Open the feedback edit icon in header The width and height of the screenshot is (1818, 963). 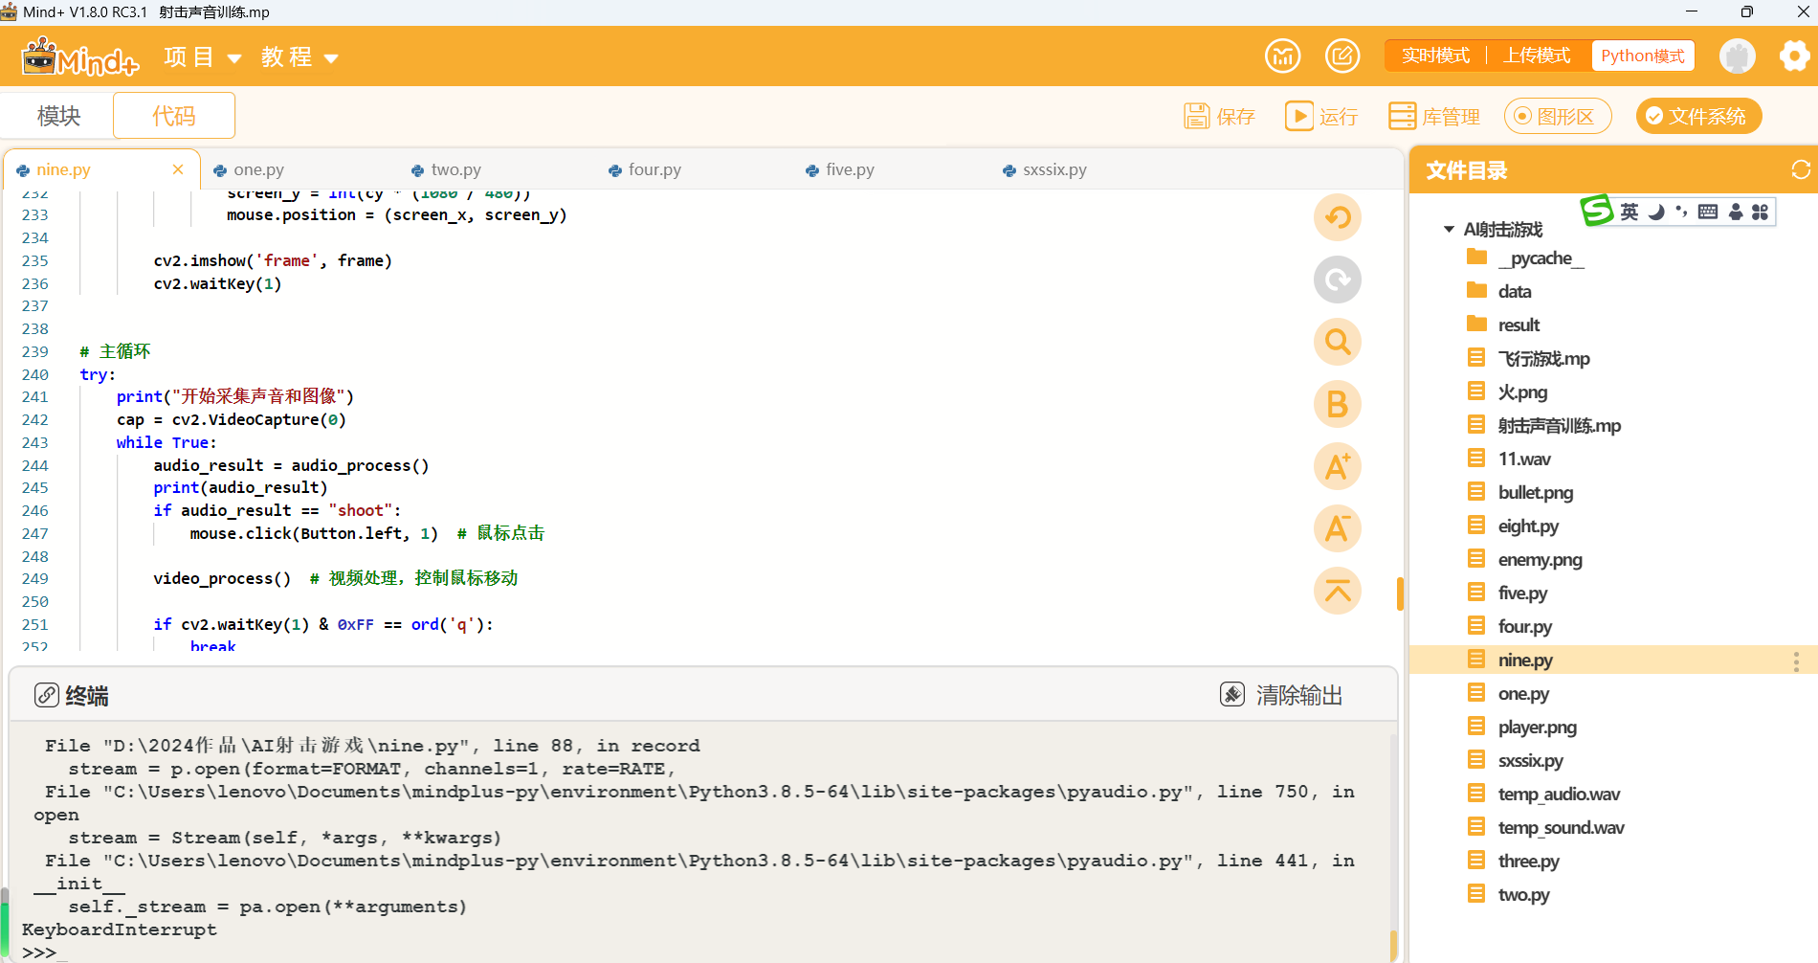[x=1342, y=56]
